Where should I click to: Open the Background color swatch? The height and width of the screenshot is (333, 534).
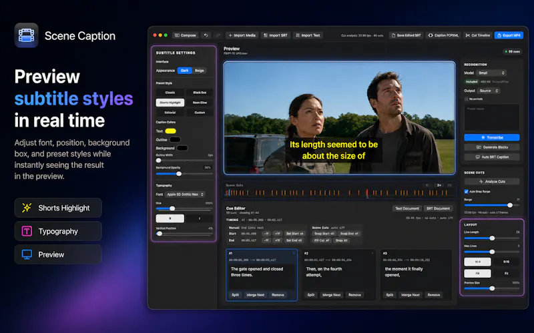click(182, 148)
